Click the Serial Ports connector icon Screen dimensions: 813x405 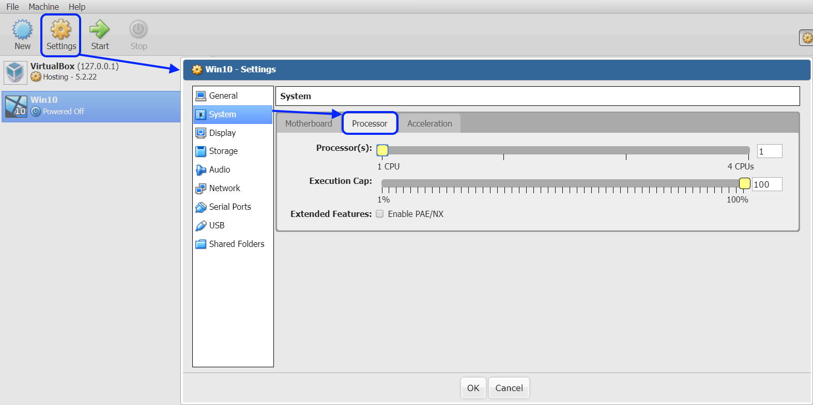201,207
